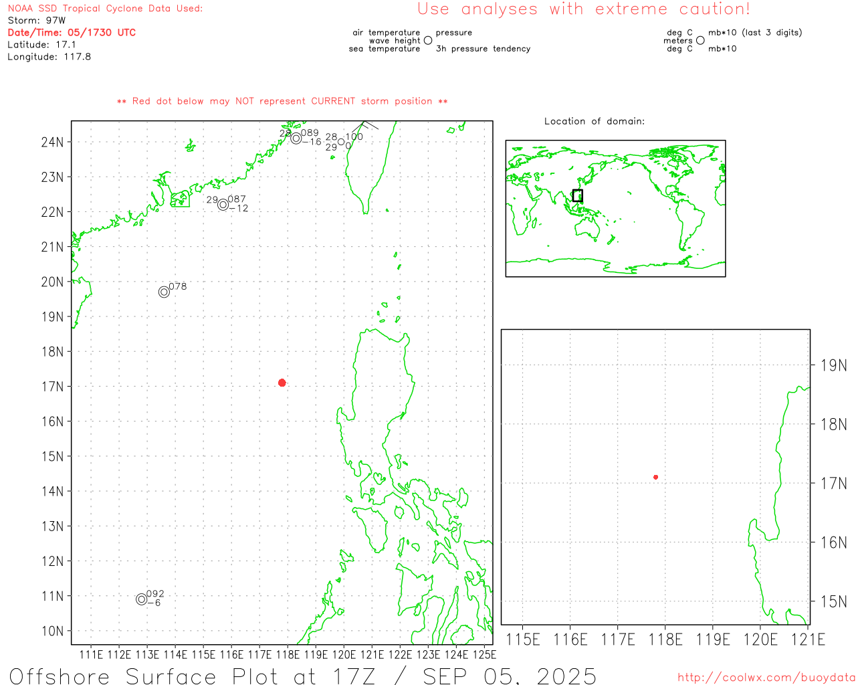The image size is (856, 685).
Task: Click world locator map thumbnail
Action: point(615,209)
